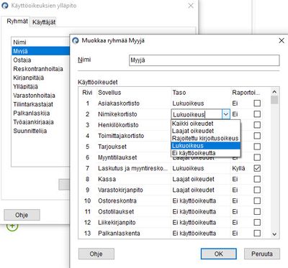Image resolution: width=288 pixels, height=268 pixels.
Task: Click OK in Muokkaa ryhmää dialog
Action: point(219,254)
